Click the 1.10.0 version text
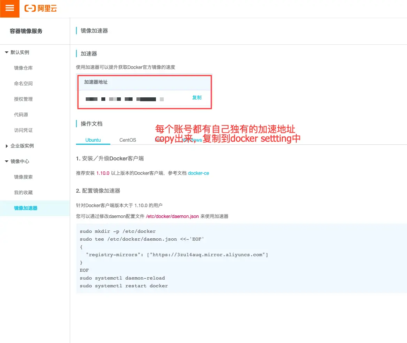 pyautogui.click(x=103, y=173)
